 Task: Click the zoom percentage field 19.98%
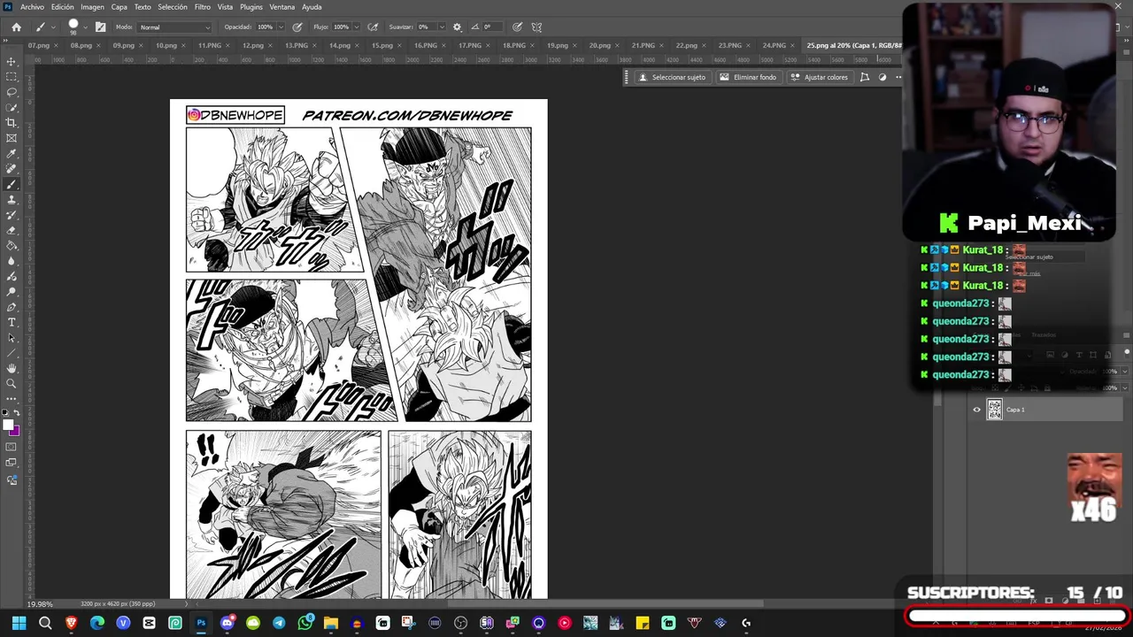click(39, 603)
